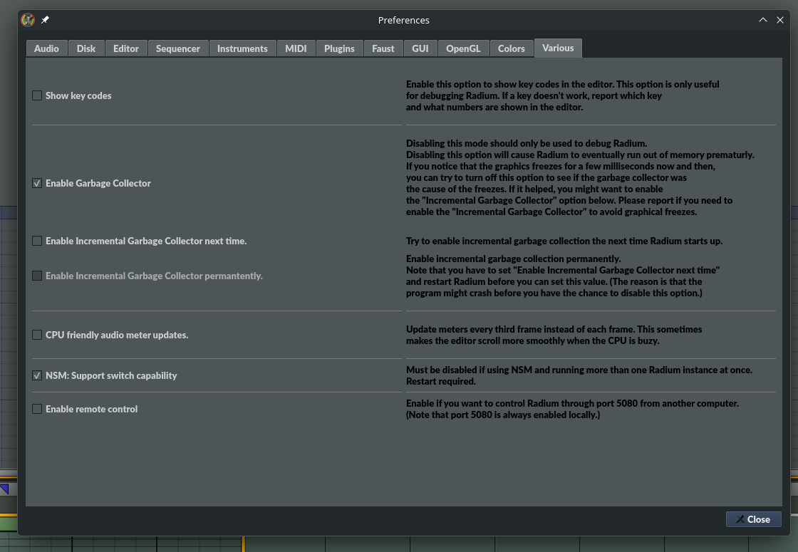Select the Faust tab
Viewport: 798px width, 552px height.
pos(383,48)
